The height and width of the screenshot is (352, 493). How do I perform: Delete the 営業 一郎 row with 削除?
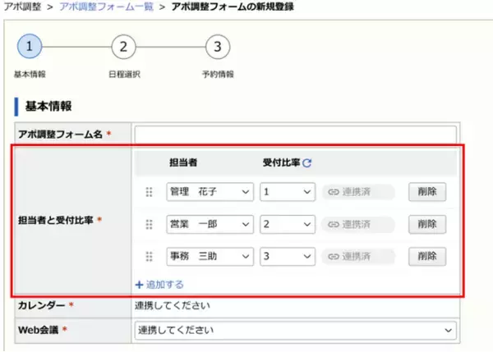(x=426, y=224)
